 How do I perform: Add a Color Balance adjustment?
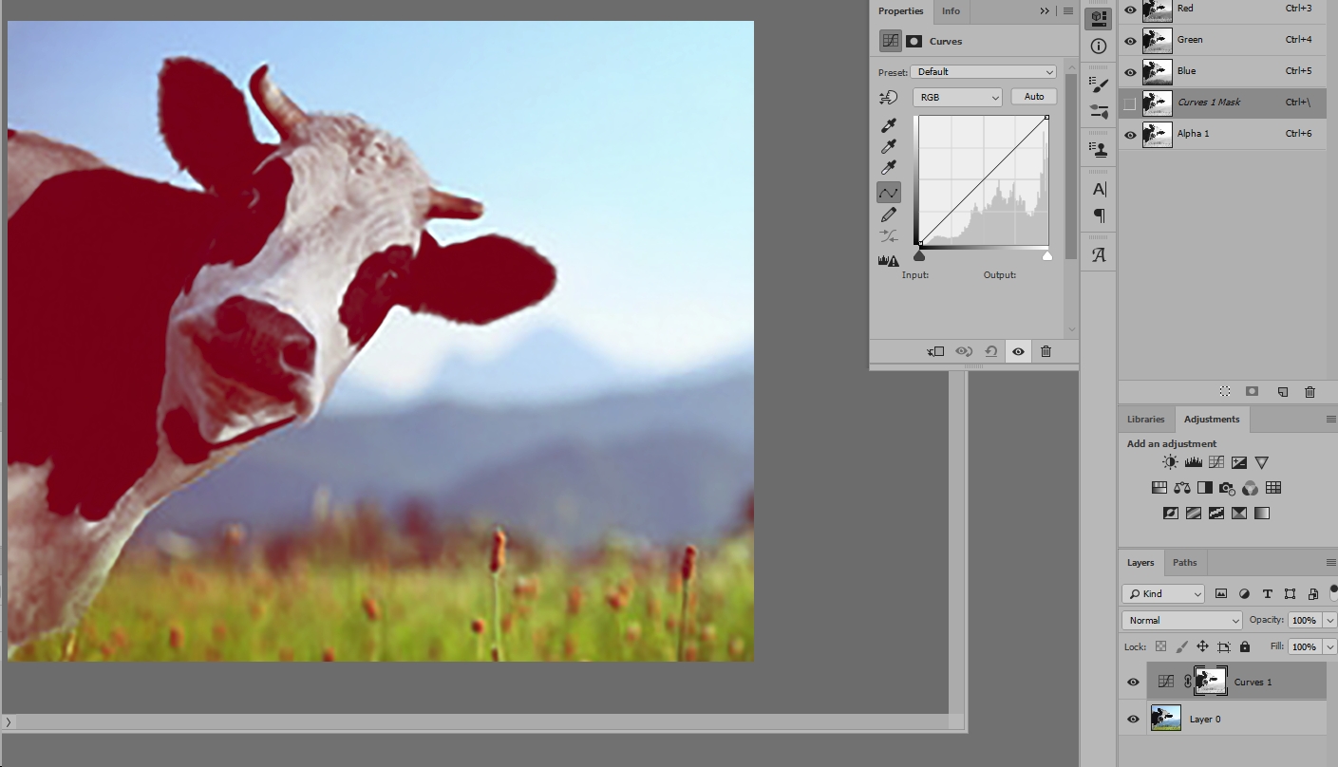click(1182, 488)
